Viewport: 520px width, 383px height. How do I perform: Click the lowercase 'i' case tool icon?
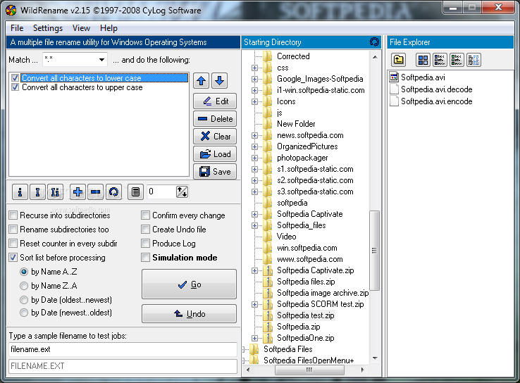tap(20, 191)
